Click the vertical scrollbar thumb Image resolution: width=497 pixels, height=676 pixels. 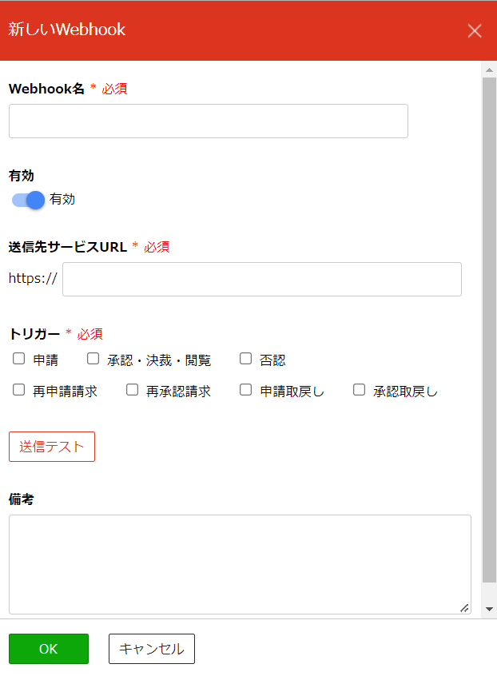[x=489, y=330]
